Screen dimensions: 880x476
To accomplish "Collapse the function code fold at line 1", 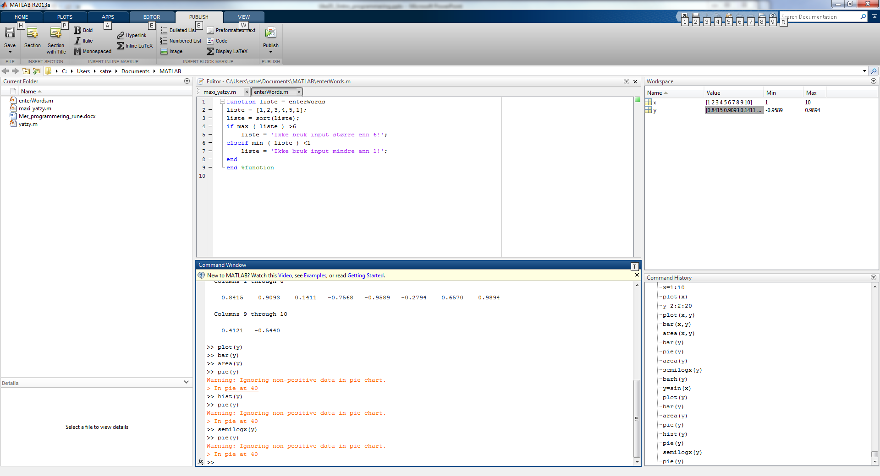I will (x=222, y=102).
